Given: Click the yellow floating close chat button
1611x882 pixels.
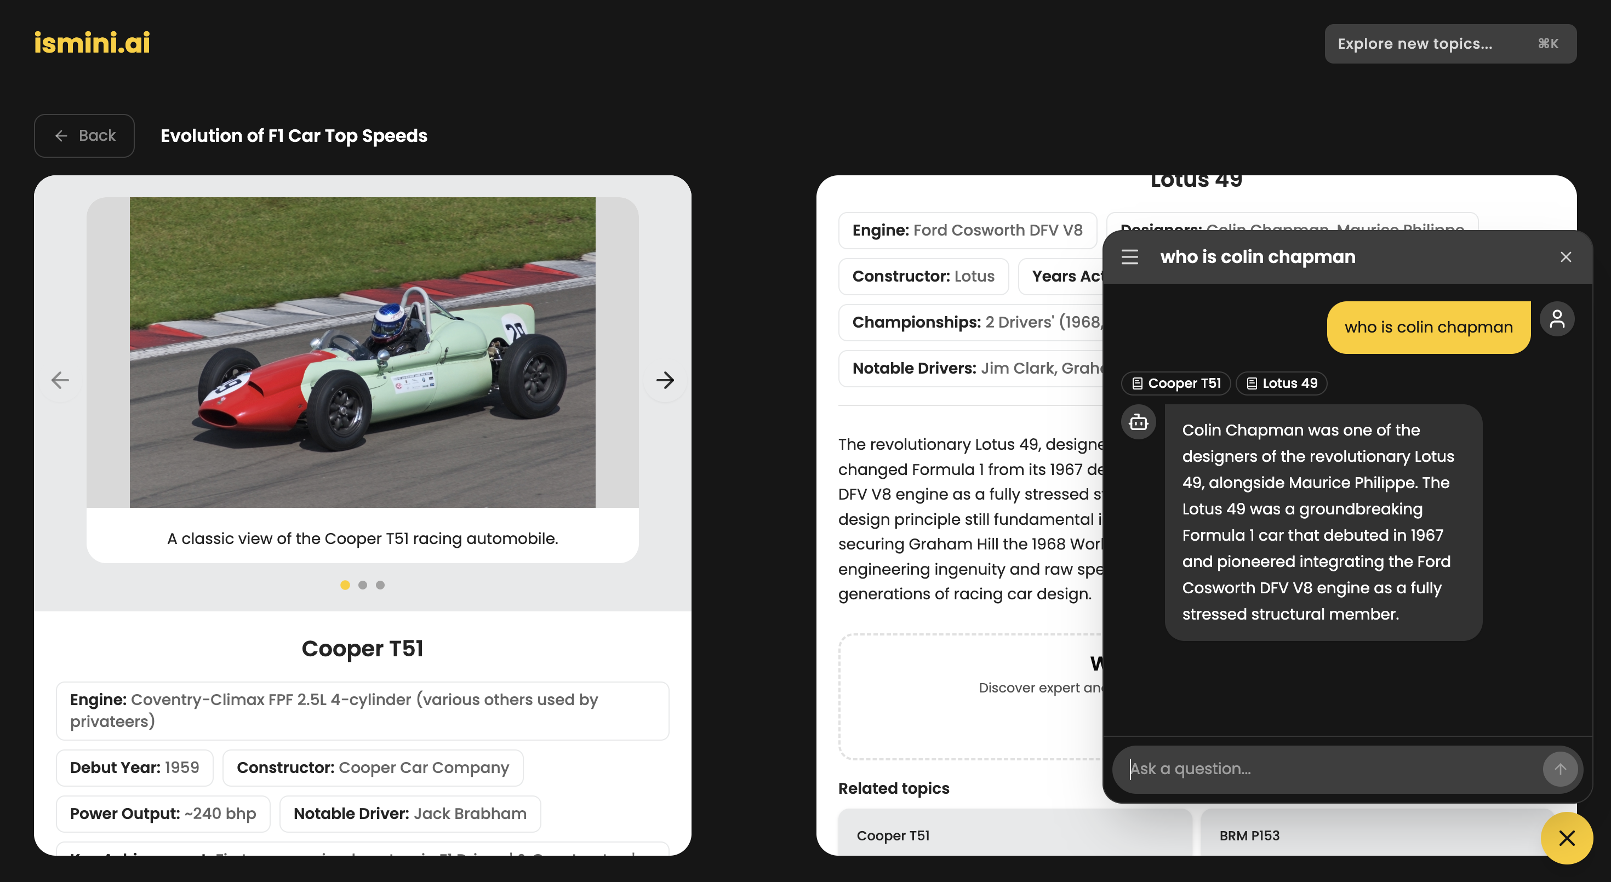Looking at the screenshot, I should [x=1566, y=838].
